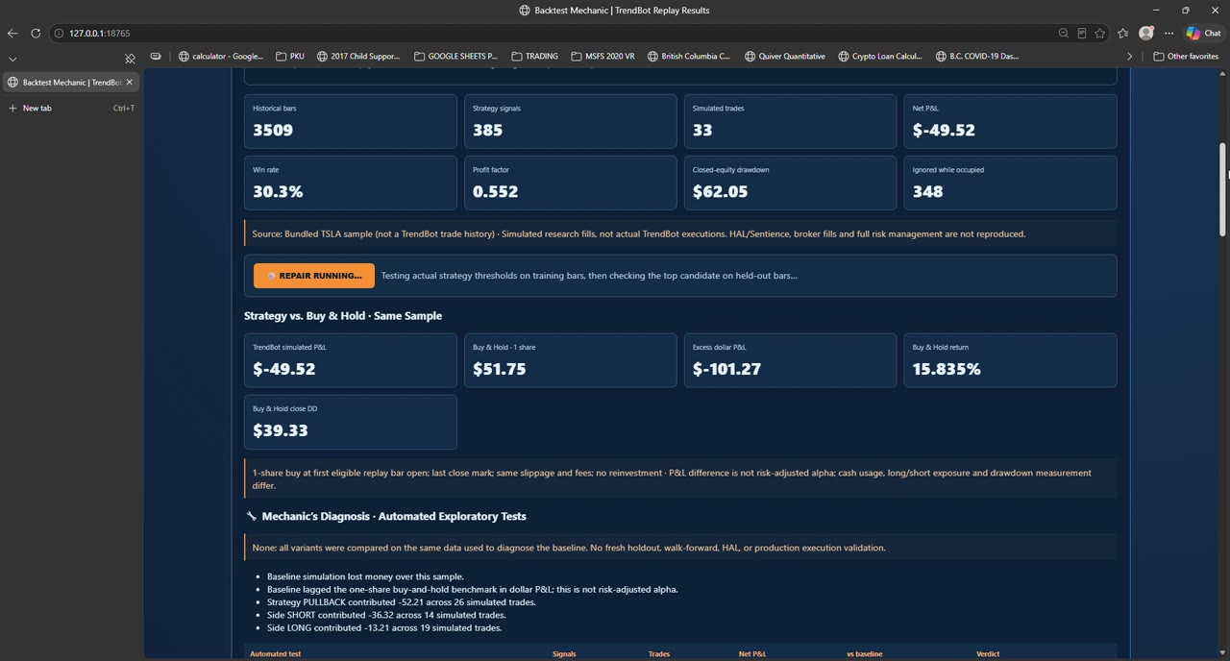Click the Trades table column header
The width and height of the screenshot is (1230, 661).
pyautogui.click(x=659, y=654)
